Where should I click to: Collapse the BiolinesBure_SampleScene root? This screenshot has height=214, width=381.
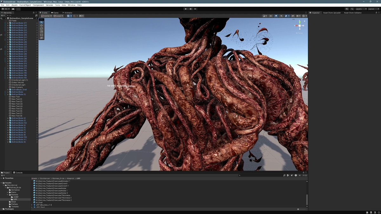point(5,18)
